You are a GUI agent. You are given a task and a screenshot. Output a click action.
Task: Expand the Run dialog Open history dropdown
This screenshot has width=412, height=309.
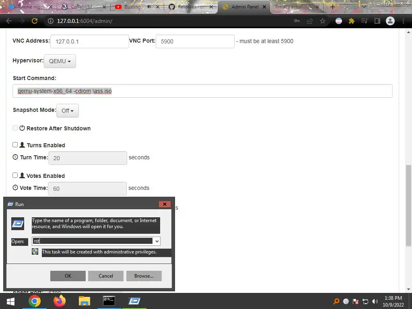[157, 241]
